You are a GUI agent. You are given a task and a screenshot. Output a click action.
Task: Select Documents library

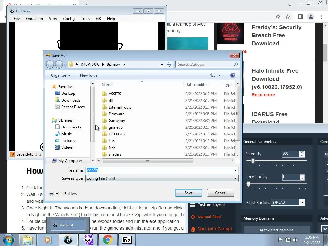pos(71,127)
